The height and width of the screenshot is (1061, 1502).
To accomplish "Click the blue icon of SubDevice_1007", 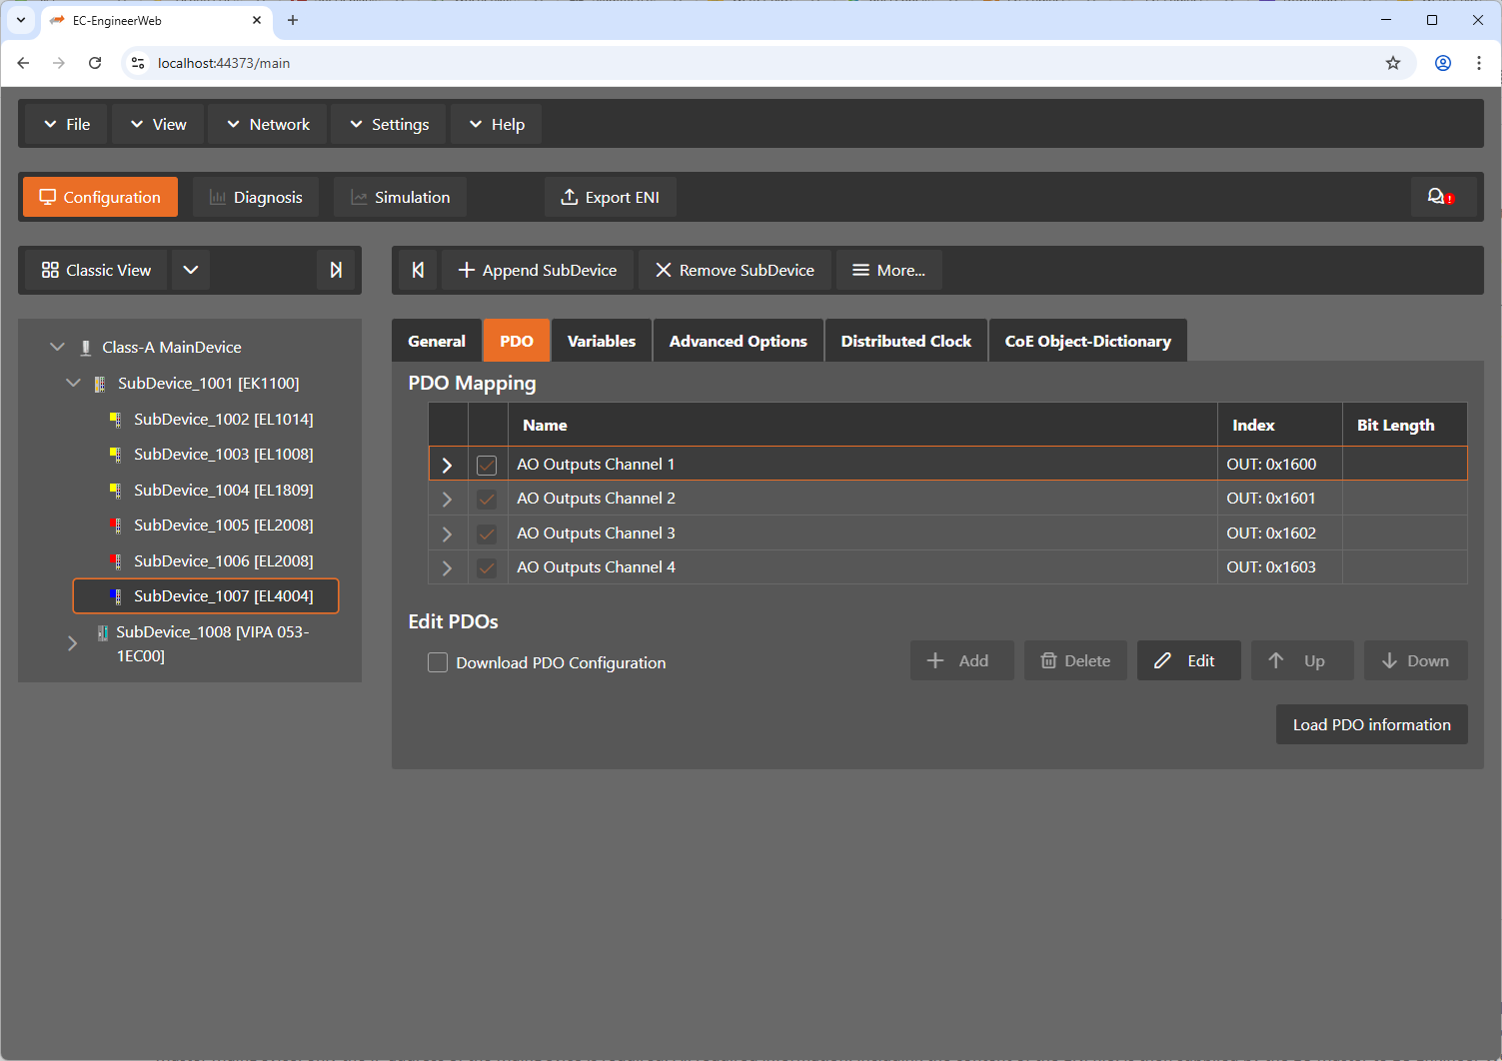I will pos(116,596).
